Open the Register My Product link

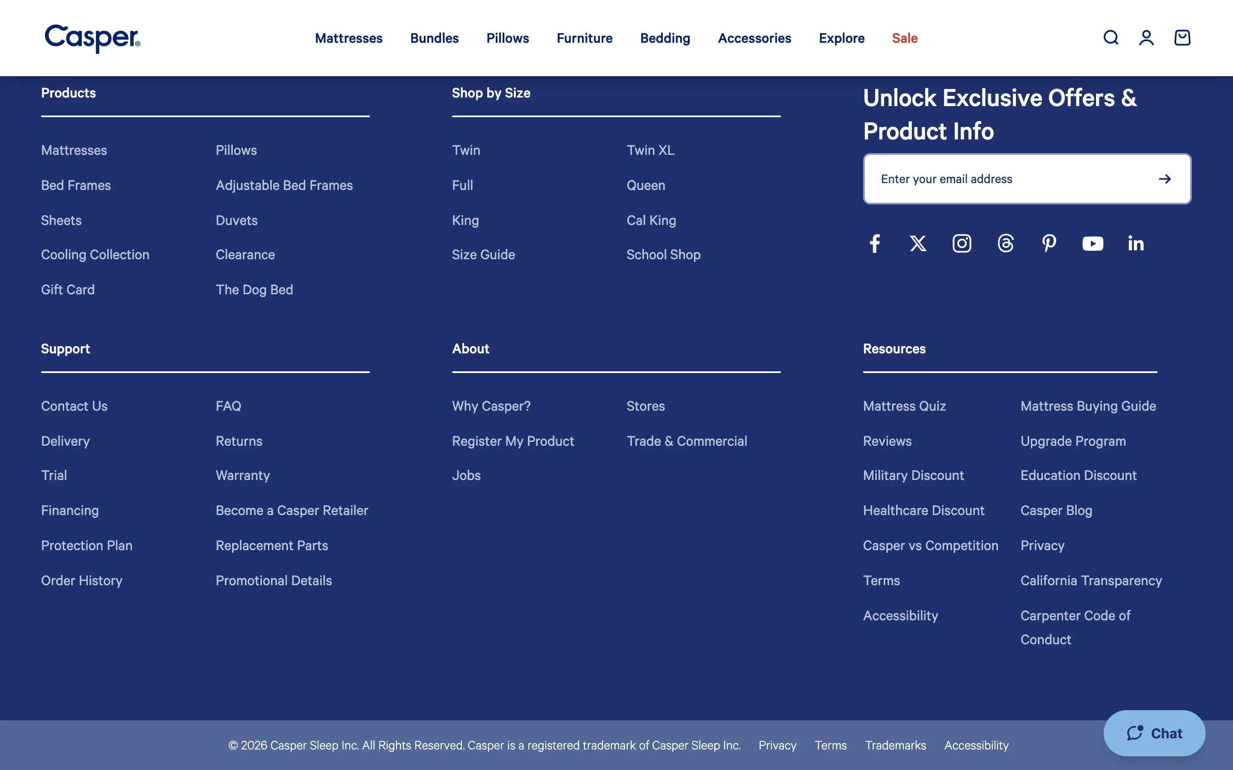[x=513, y=441]
